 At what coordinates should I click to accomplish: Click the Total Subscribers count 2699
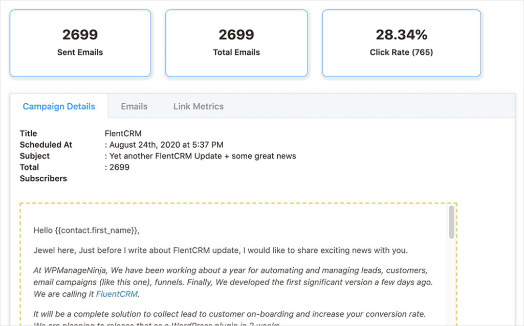pos(118,167)
